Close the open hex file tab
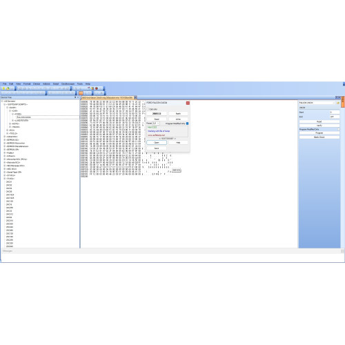Viewport: 345px width, 345px height. click(x=135, y=97)
